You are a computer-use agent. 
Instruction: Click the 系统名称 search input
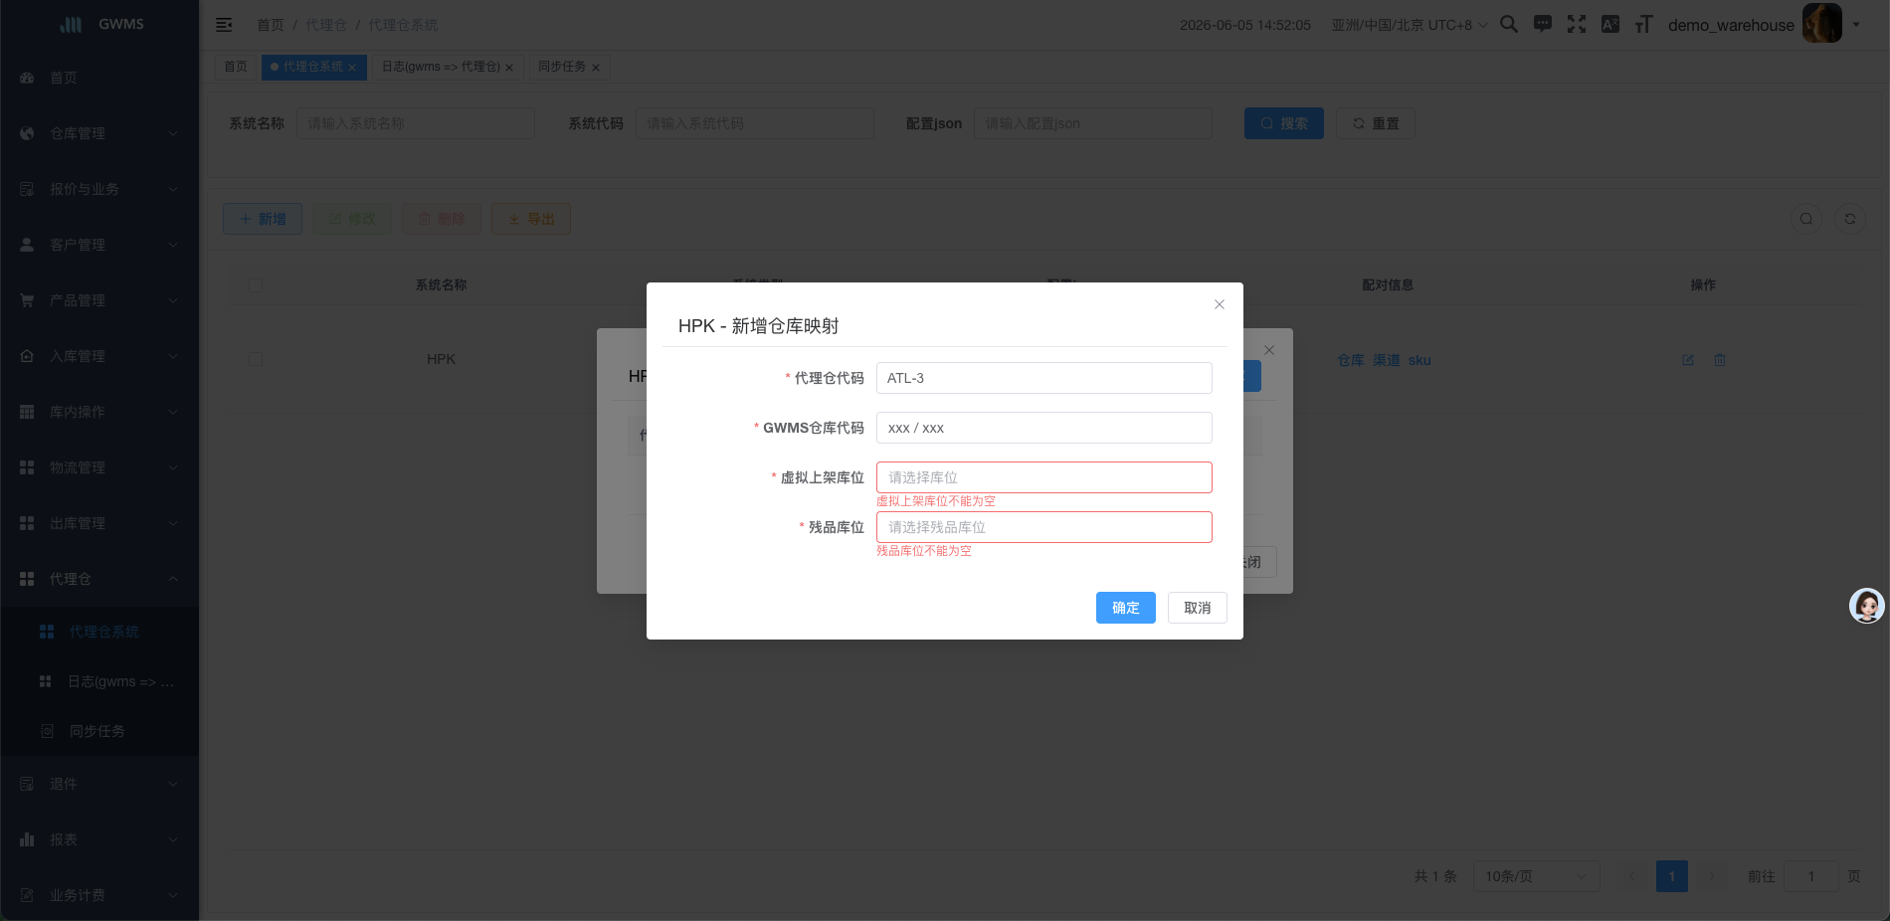(x=416, y=123)
